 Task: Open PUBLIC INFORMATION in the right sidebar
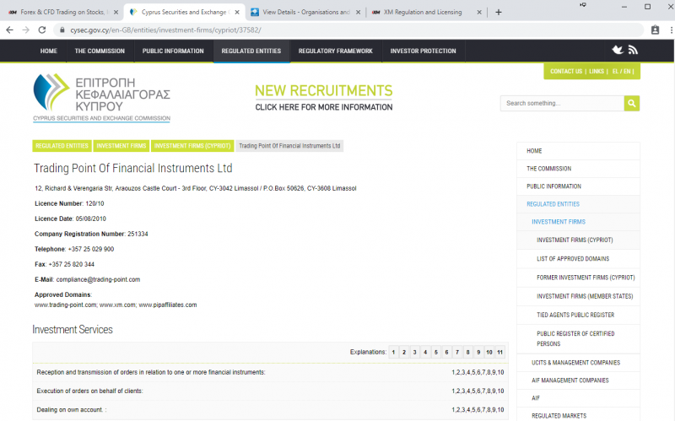tap(578, 186)
